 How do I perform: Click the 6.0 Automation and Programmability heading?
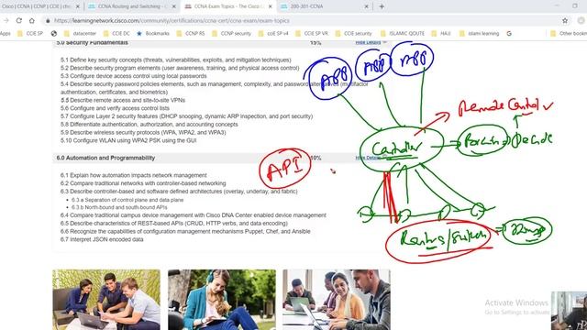[x=105, y=158]
